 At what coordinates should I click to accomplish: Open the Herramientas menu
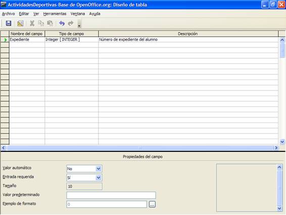click(55, 14)
